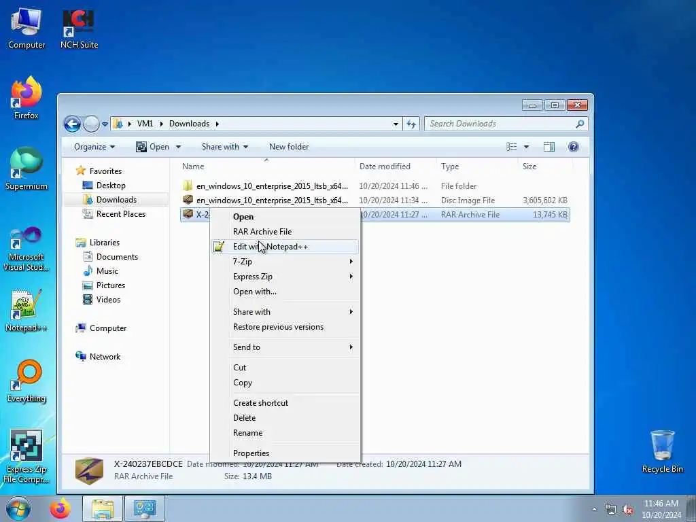Choose Properties in context menu
Image resolution: width=696 pixels, height=522 pixels.
coord(285,453)
